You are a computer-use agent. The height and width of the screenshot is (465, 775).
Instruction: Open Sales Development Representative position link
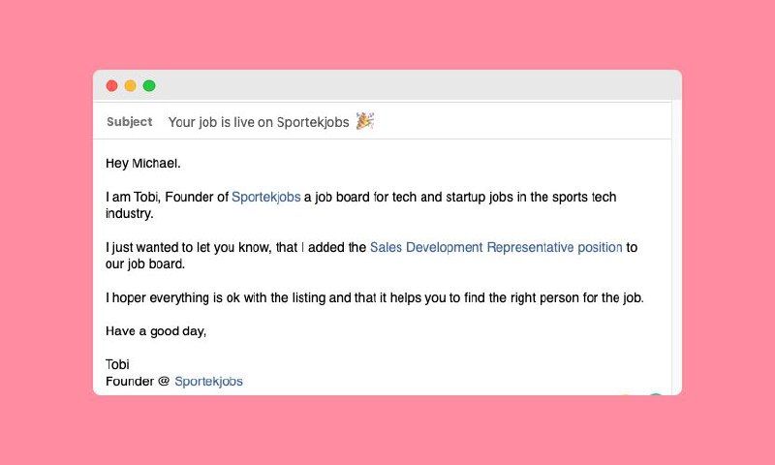point(495,247)
